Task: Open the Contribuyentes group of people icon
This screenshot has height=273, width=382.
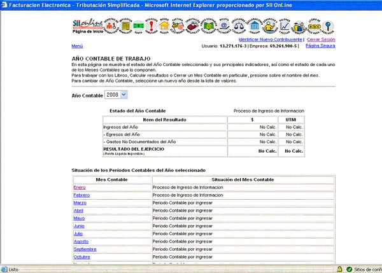Action: coord(299,26)
